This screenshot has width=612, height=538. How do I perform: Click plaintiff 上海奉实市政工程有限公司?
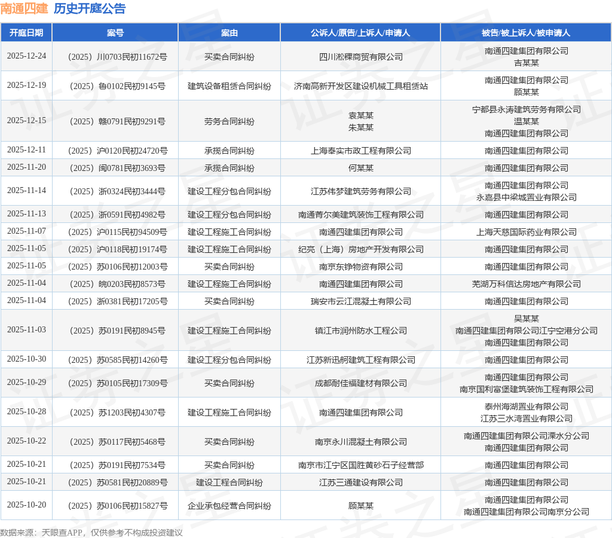click(360, 151)
